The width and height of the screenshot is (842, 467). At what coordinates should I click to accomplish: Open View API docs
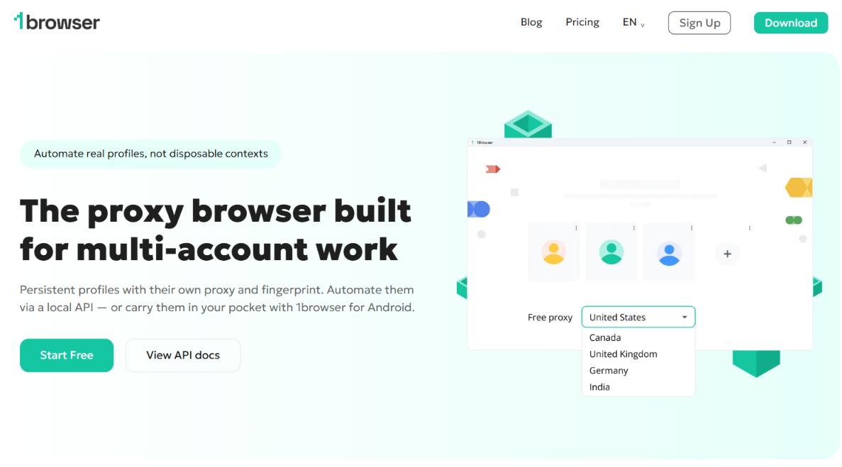click(183, 355)
